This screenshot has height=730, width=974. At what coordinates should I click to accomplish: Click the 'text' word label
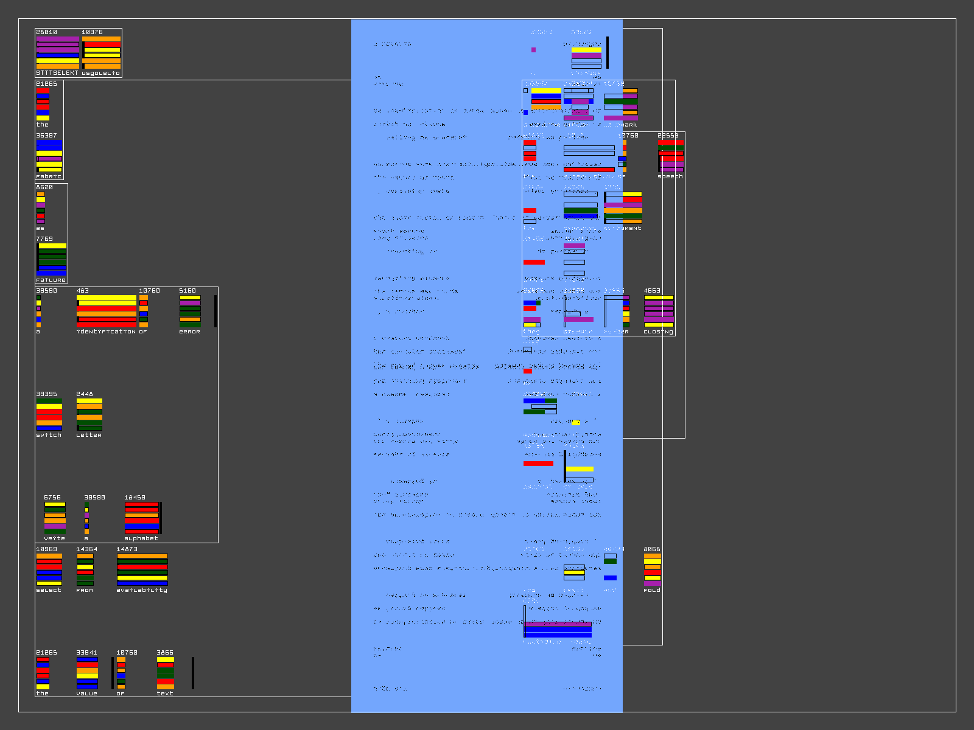click(165, 693)
